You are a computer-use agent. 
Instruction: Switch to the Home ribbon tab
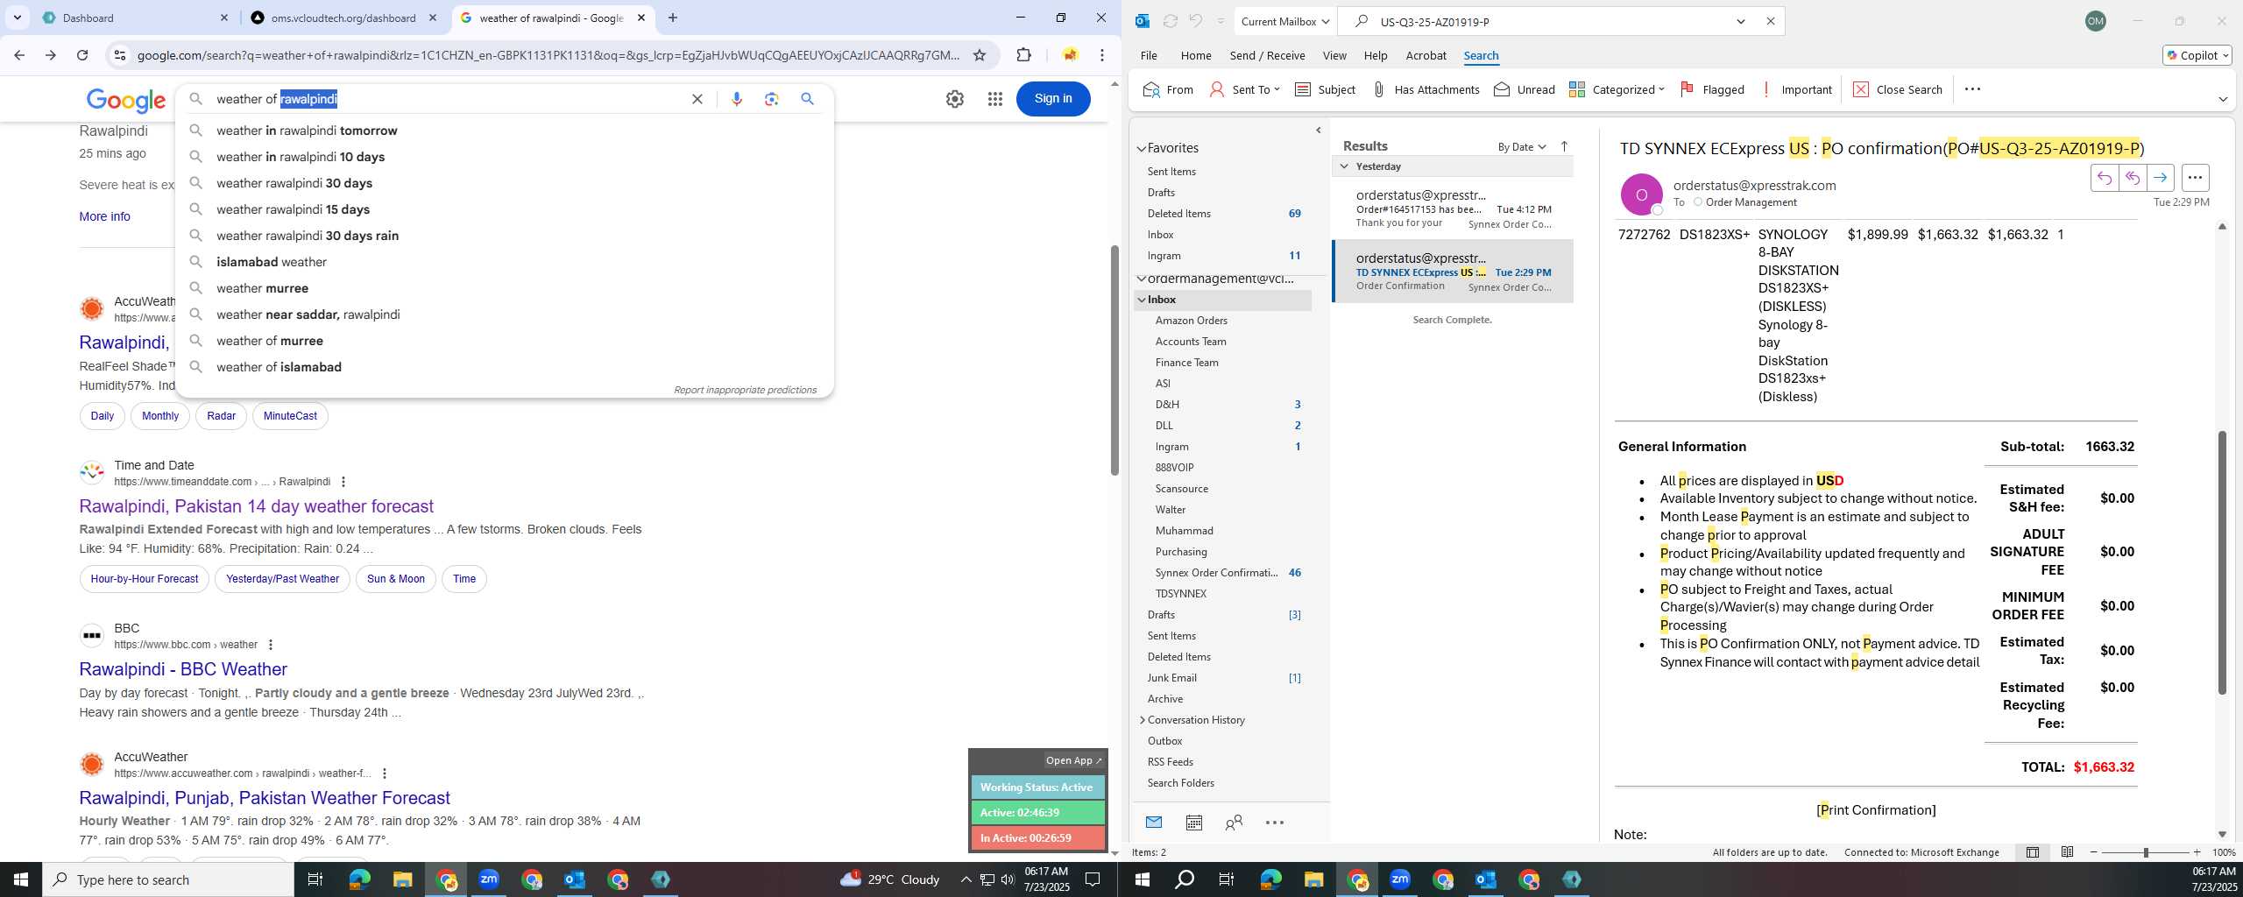tap(1196, 55)
